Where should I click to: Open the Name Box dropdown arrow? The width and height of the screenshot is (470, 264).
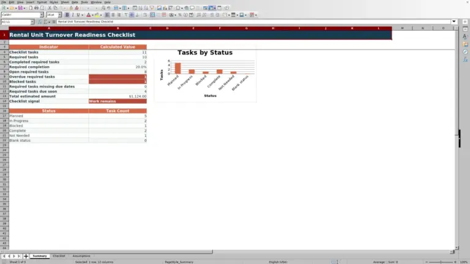[32, 22]
